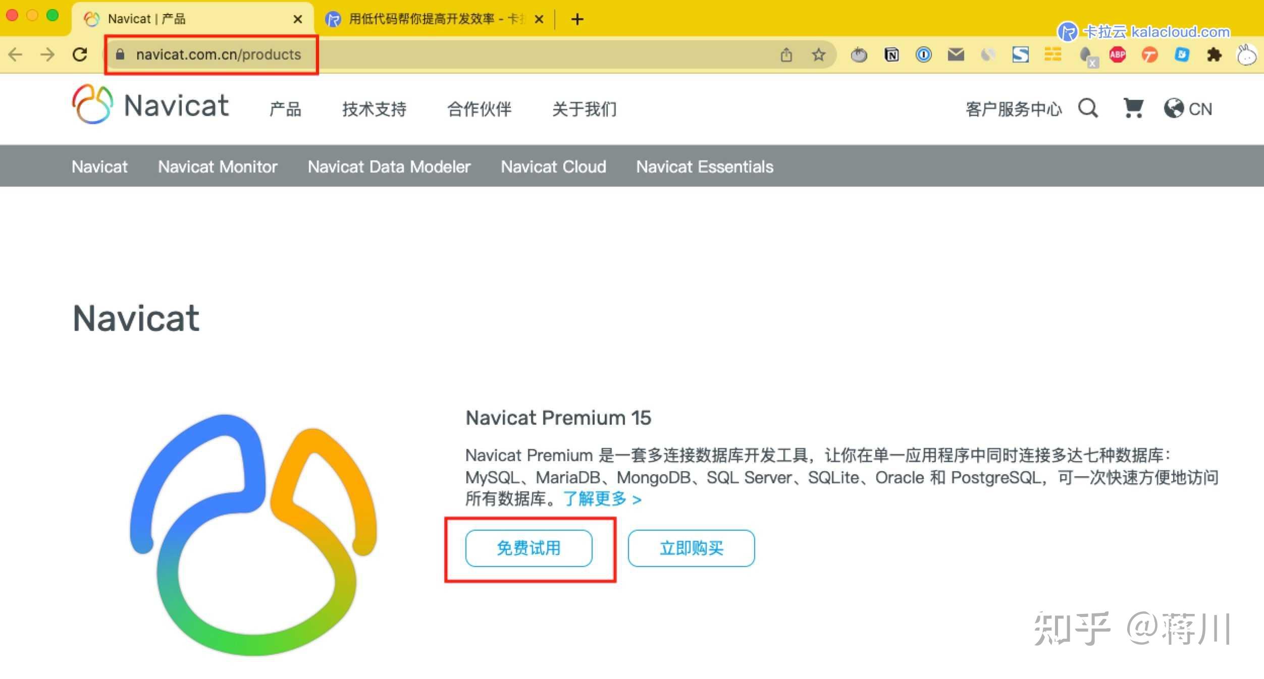The width and height of the screenshot is (1264, 679).
Task: Open the 技术支持 menu
Action: [x=374, y=109]
